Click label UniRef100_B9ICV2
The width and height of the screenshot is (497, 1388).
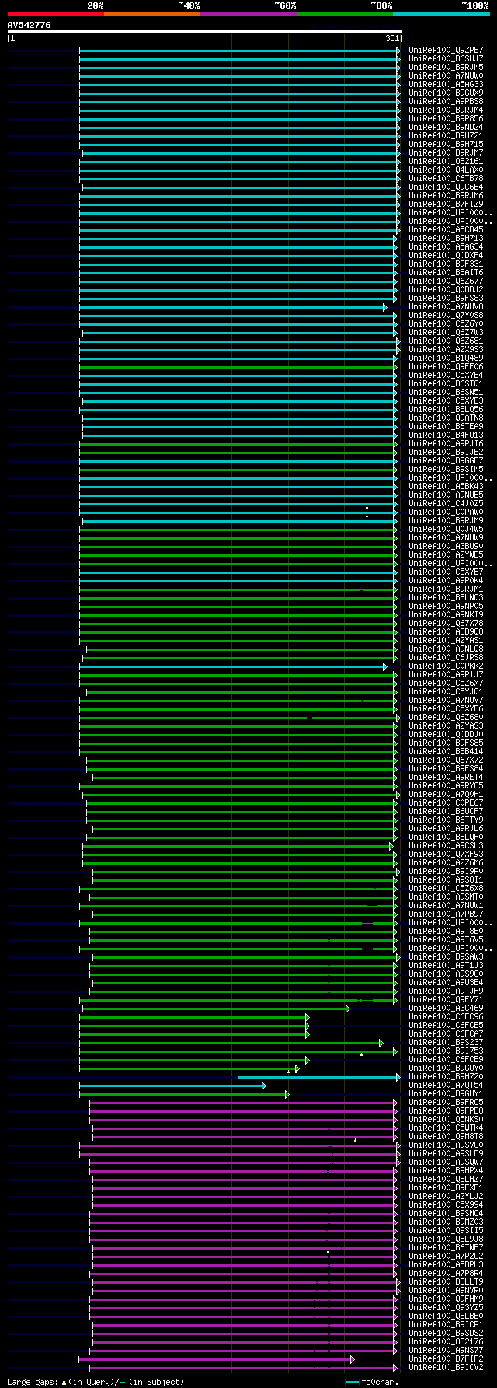click(x=446, y=1367)
